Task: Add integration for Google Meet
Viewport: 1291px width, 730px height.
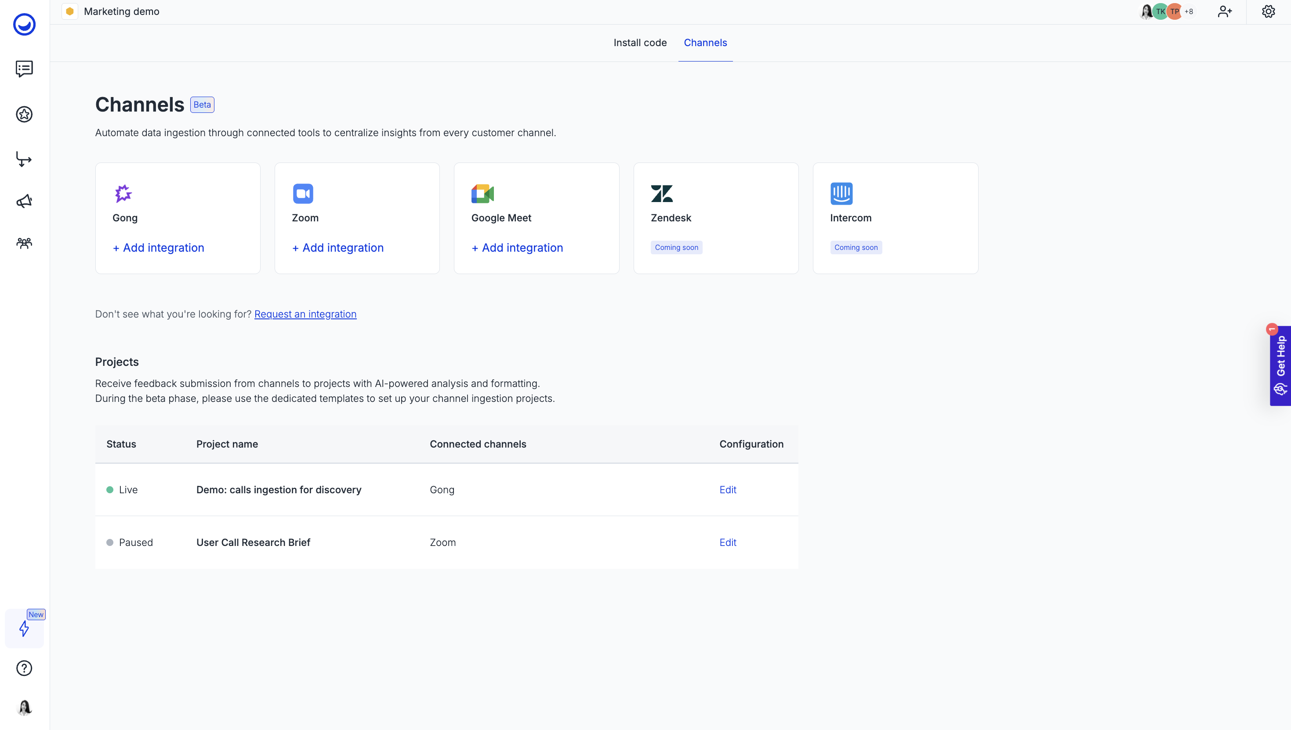Action: point(517,248)
